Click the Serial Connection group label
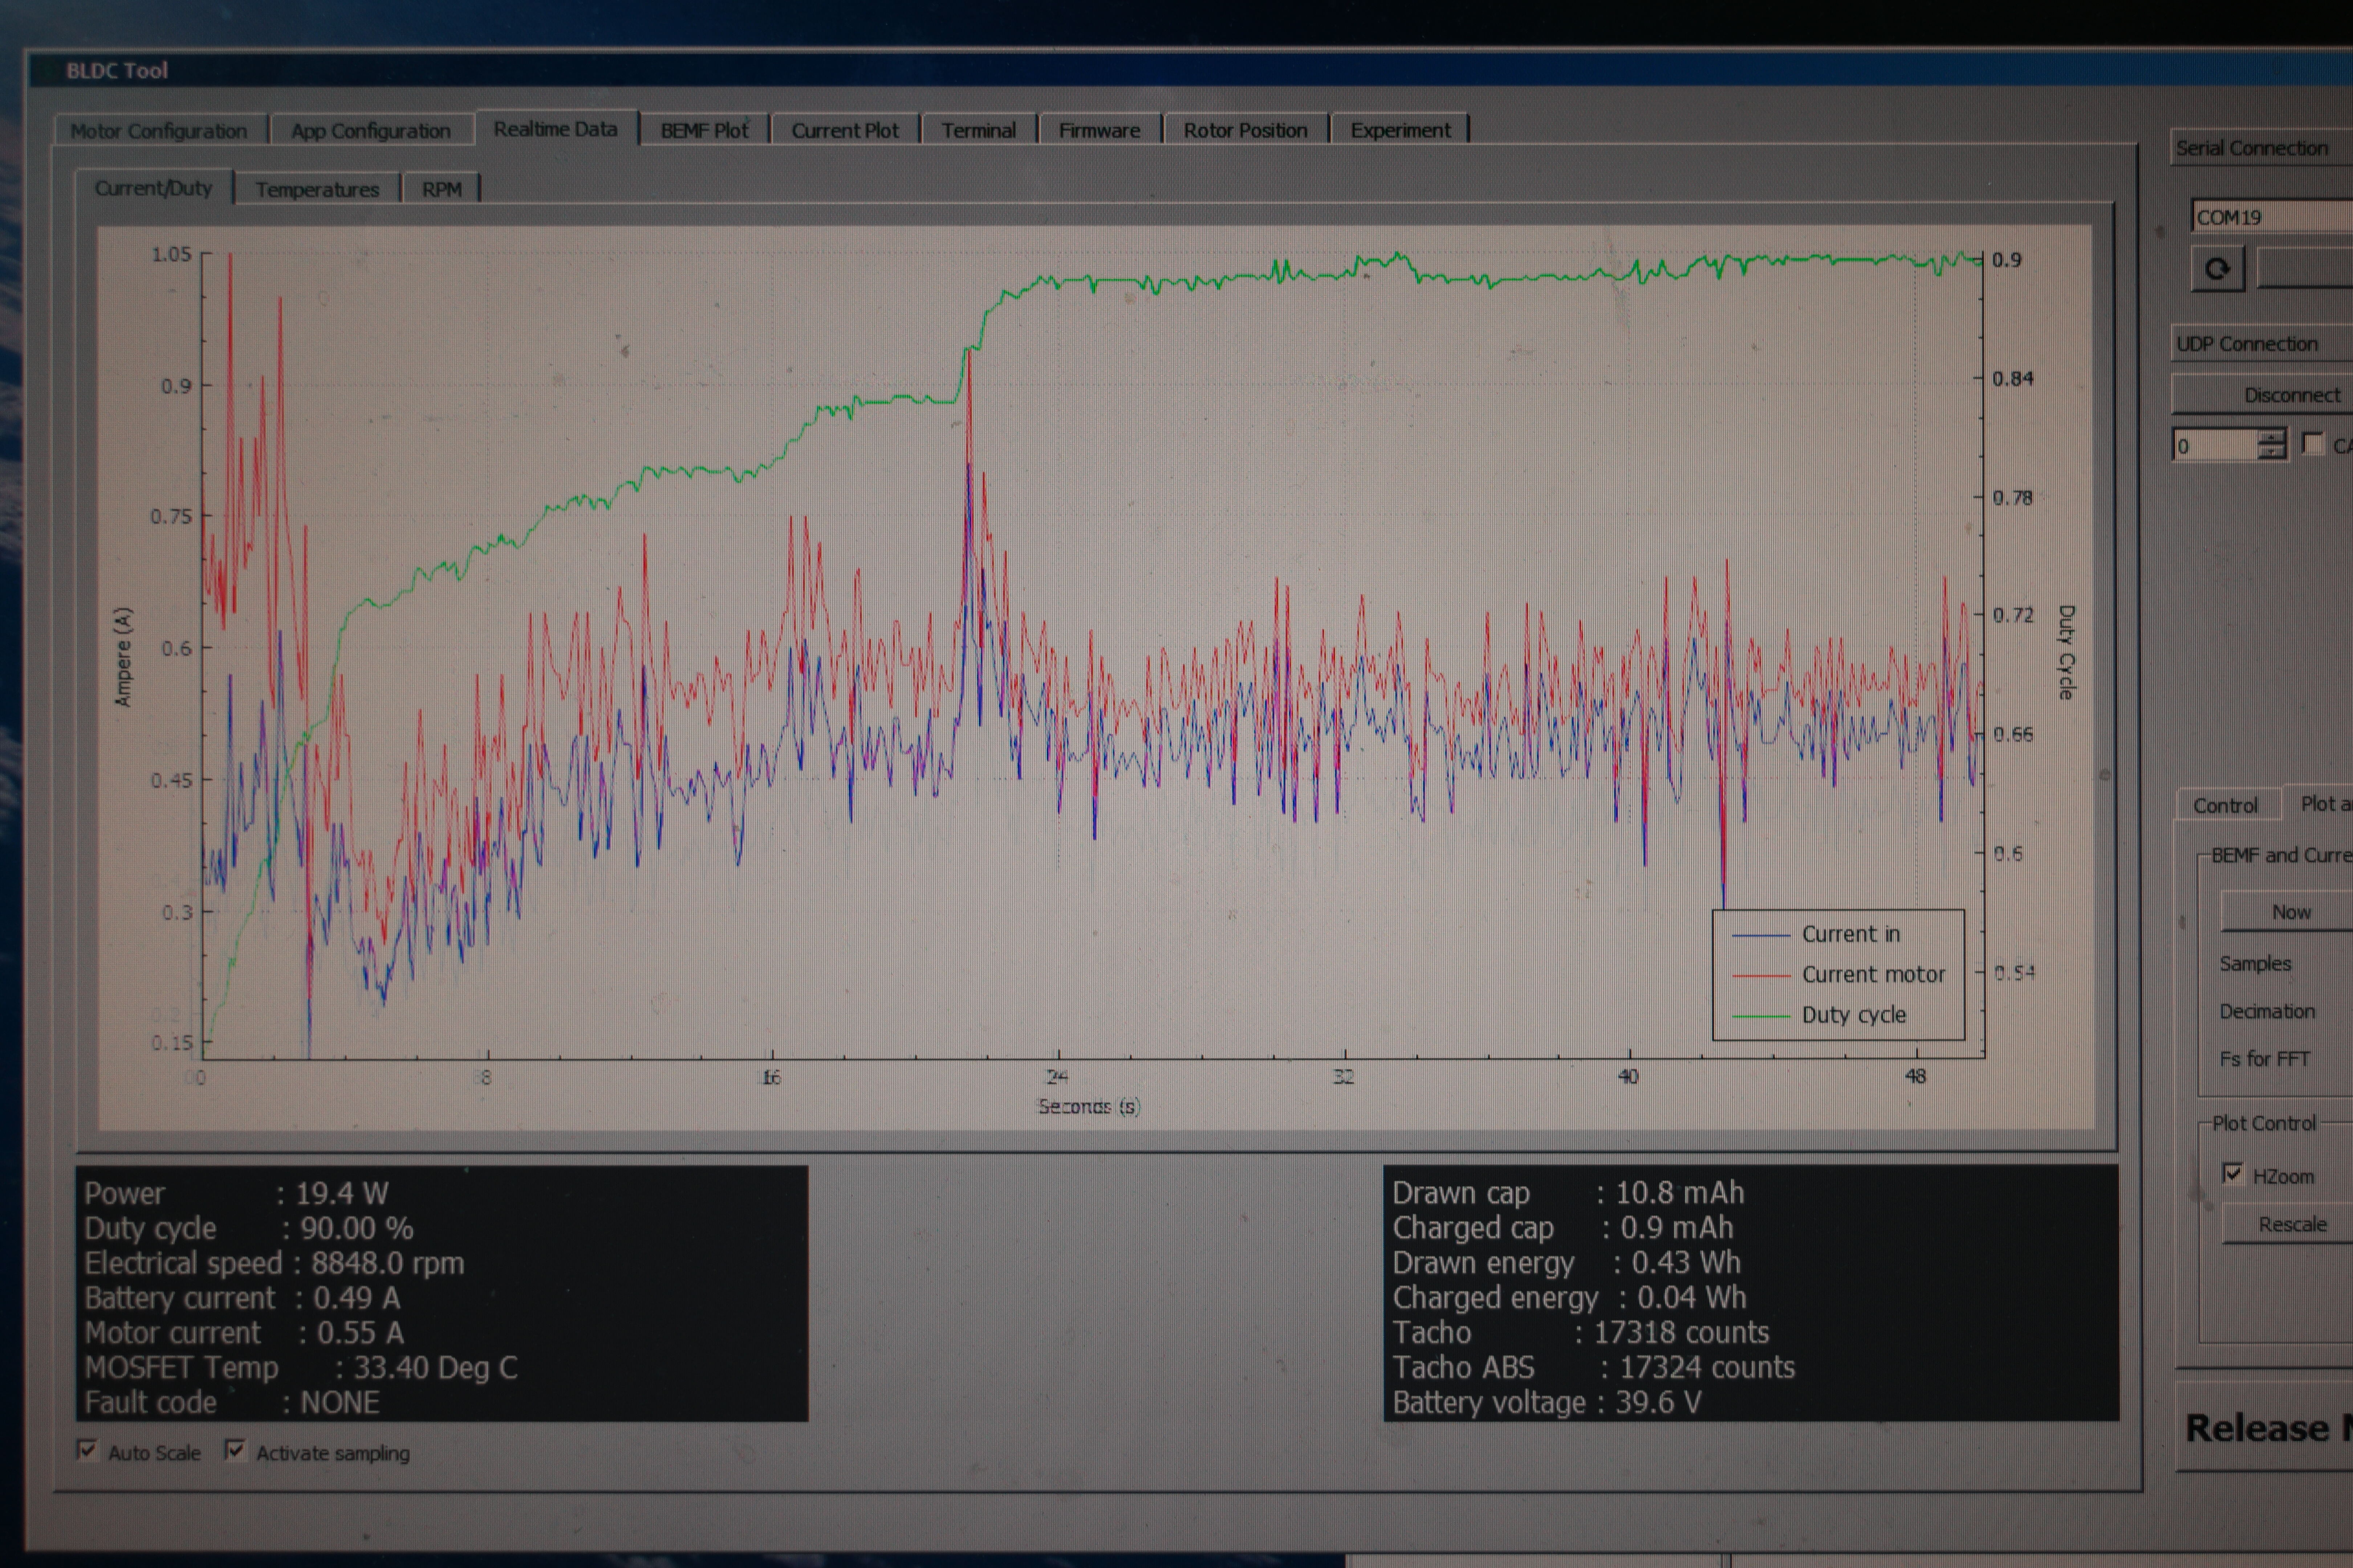The height and width of the screenshot is (1568, 2353). click(x=2252, y=148)
